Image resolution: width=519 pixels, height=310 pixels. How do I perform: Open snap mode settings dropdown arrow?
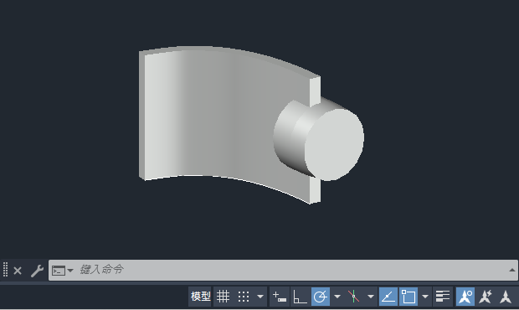pos(260,297)
